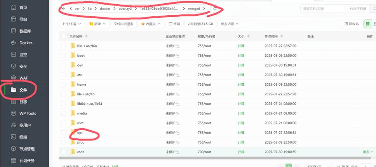
Task: Go back using the path bar arrow
Action: pos(64,9)
